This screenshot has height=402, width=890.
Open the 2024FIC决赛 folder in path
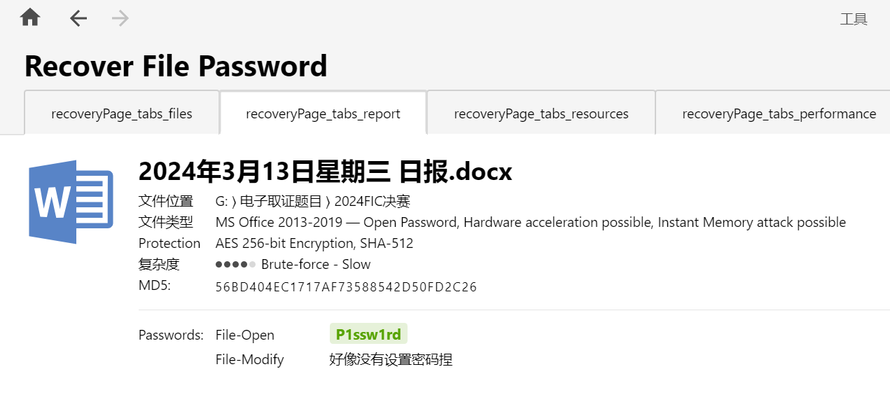point(372,202)
